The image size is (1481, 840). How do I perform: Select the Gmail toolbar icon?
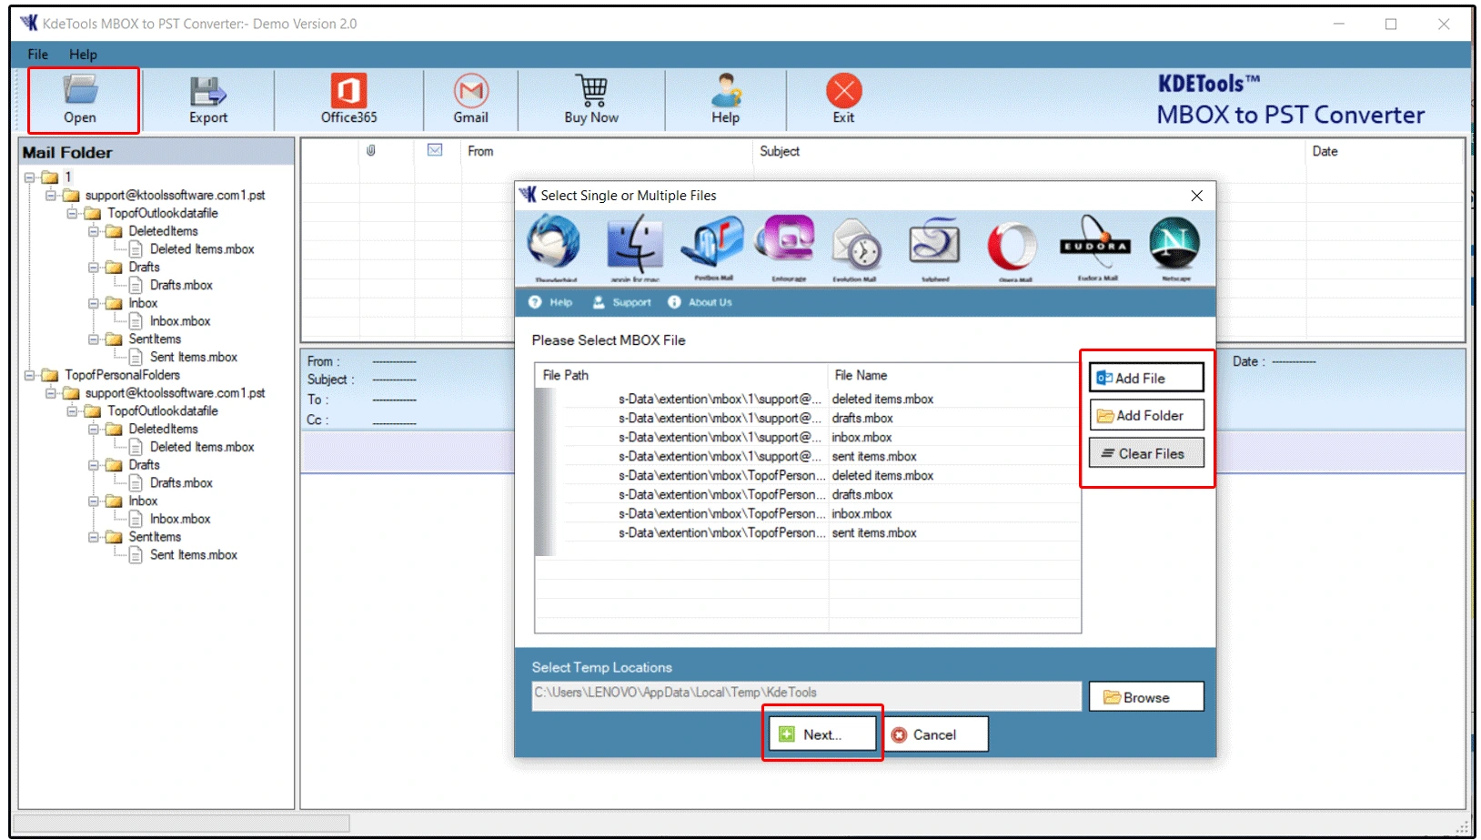[x=471, y=99]
